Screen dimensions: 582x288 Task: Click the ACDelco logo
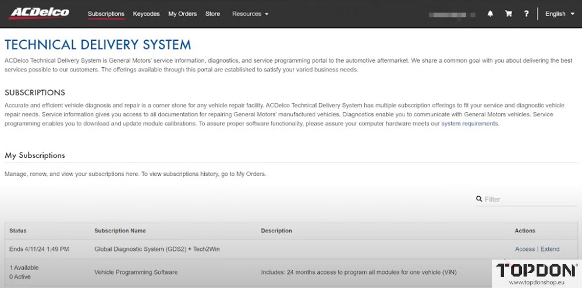coord(39,13)
